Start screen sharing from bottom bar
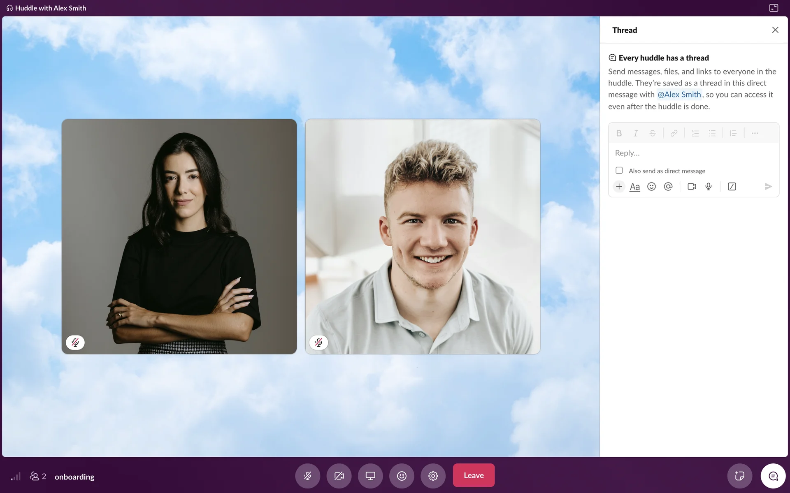 click(x=370, y=476)
